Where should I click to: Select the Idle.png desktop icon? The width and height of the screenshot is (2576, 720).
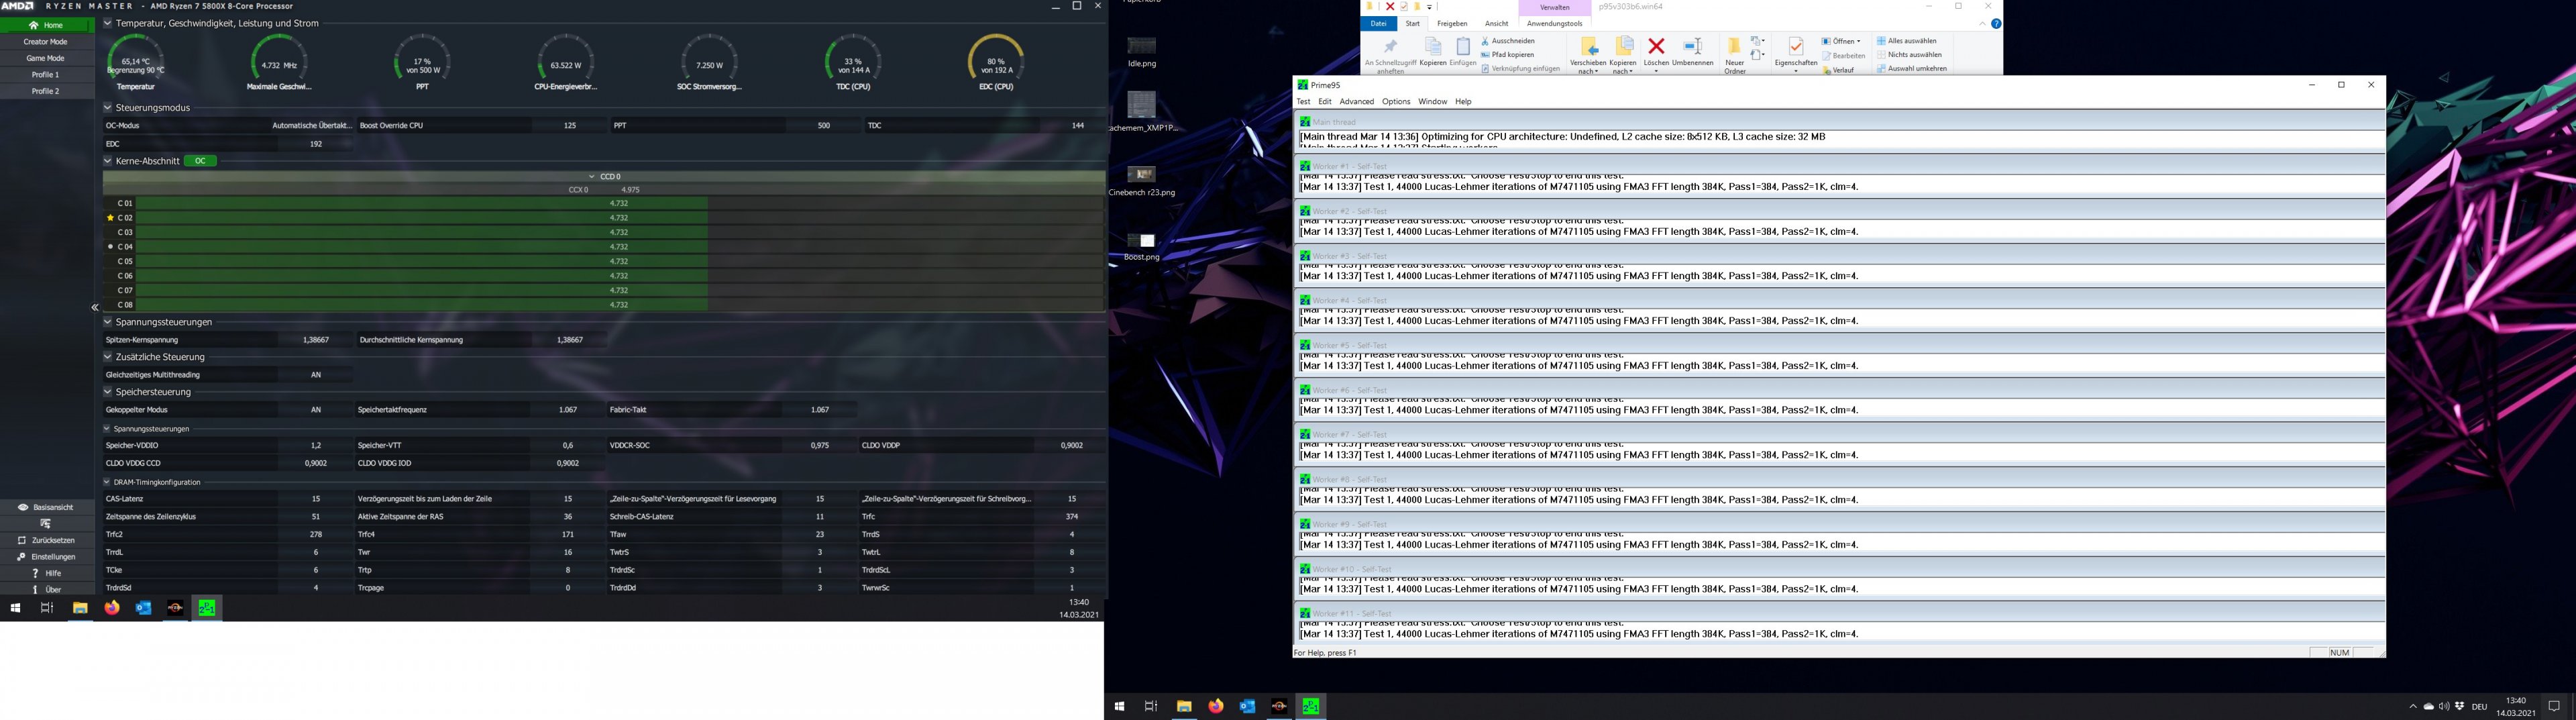point(1141,52)
